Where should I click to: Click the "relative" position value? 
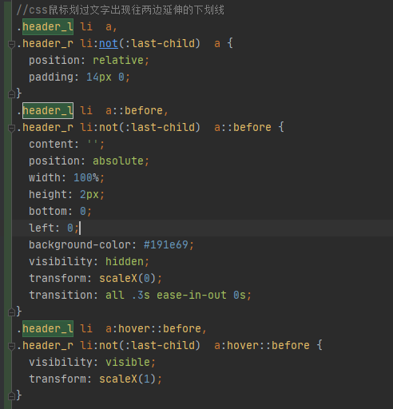click(118, 60)
